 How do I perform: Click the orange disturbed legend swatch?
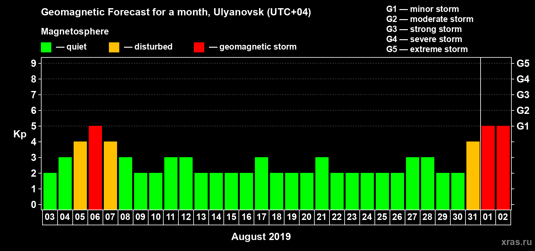coord(114,47)
